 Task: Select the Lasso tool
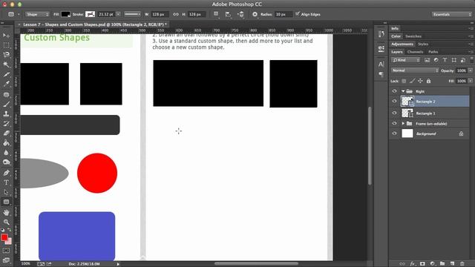click(6, 55)
